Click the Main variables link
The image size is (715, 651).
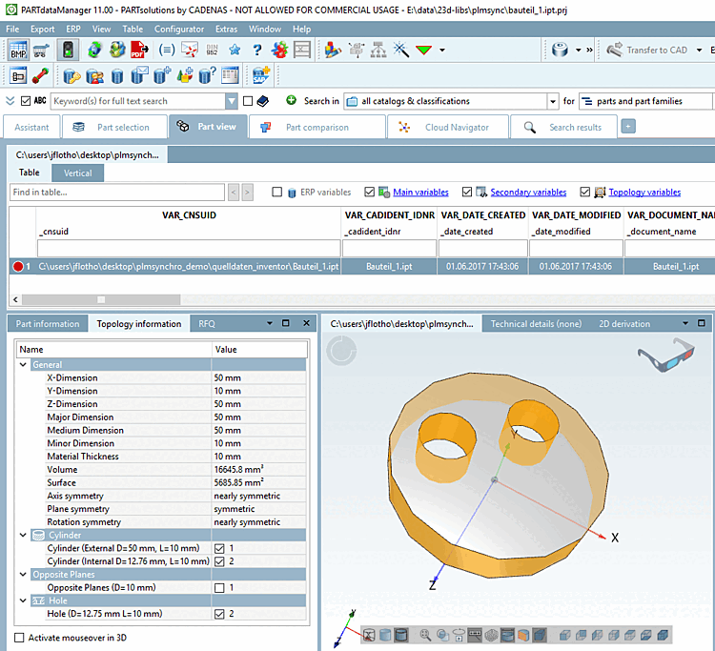(420, 193)
